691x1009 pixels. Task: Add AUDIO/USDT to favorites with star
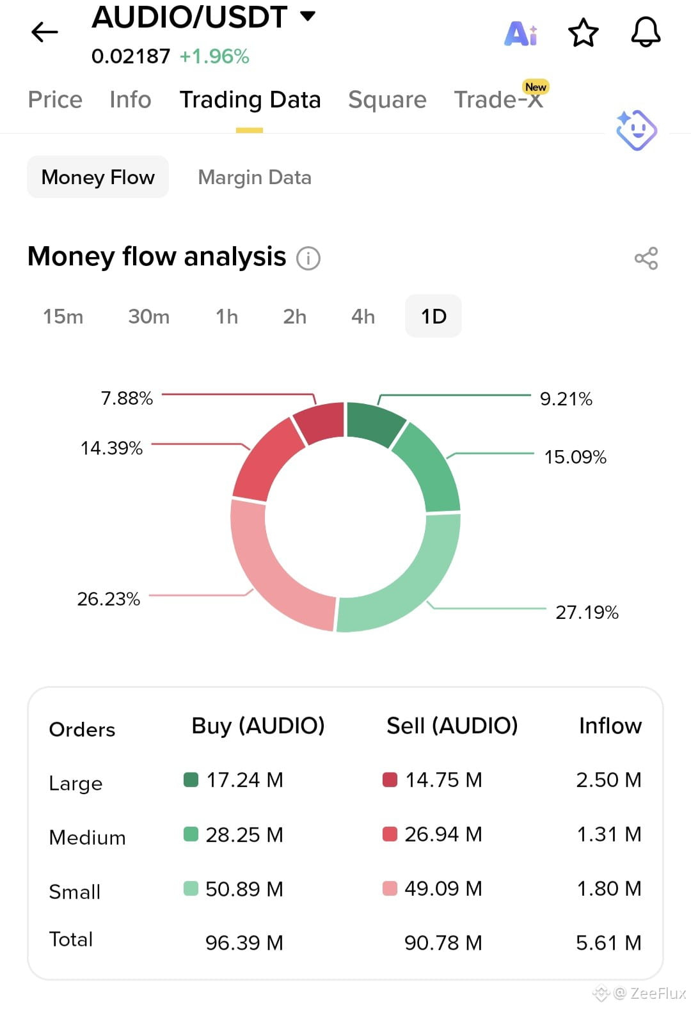click(x=584, y=33)
